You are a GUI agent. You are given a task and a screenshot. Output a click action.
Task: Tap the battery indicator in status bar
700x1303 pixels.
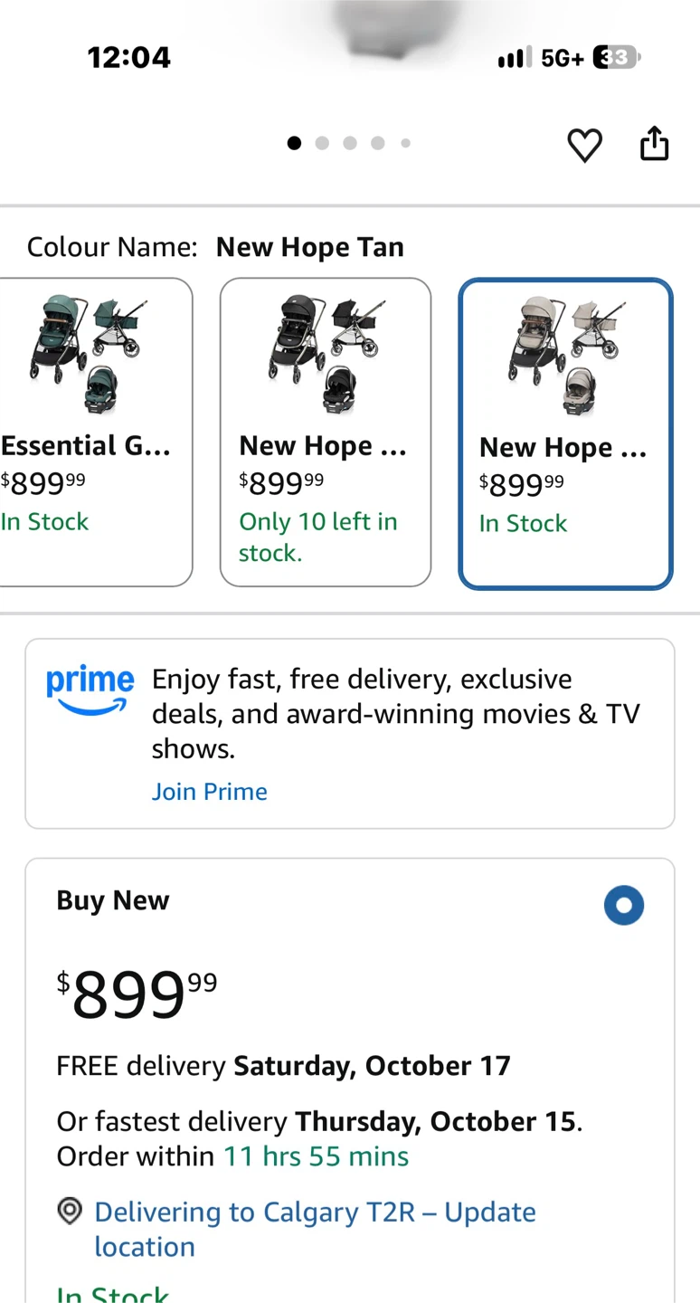coord(616,58)
